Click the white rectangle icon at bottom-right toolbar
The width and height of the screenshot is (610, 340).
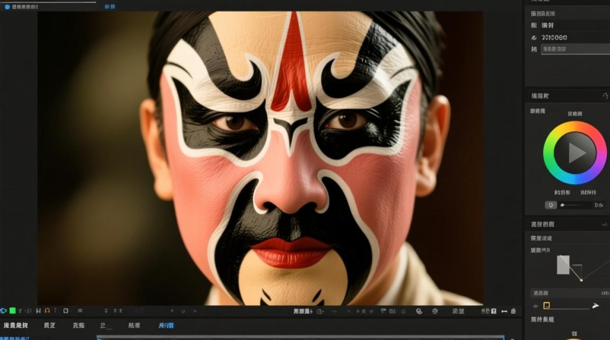click(493, 311)
